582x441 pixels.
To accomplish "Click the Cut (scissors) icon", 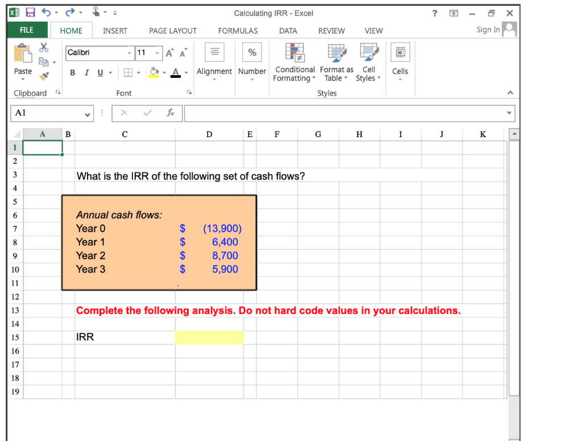I will pyautogui.click(x=43, y=48).
